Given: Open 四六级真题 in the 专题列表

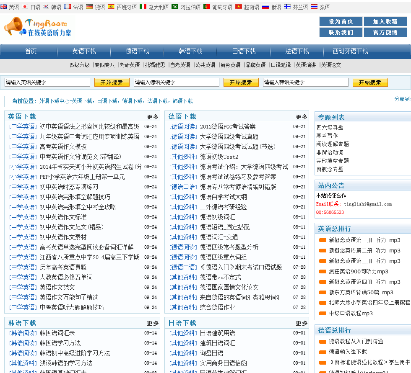Looking at the screenshot, I should 330,127.
